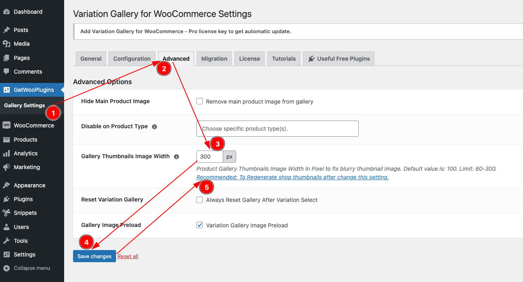
Task: Click plug icon on Useful Free Plugins tab
Action: coord(311,59)
